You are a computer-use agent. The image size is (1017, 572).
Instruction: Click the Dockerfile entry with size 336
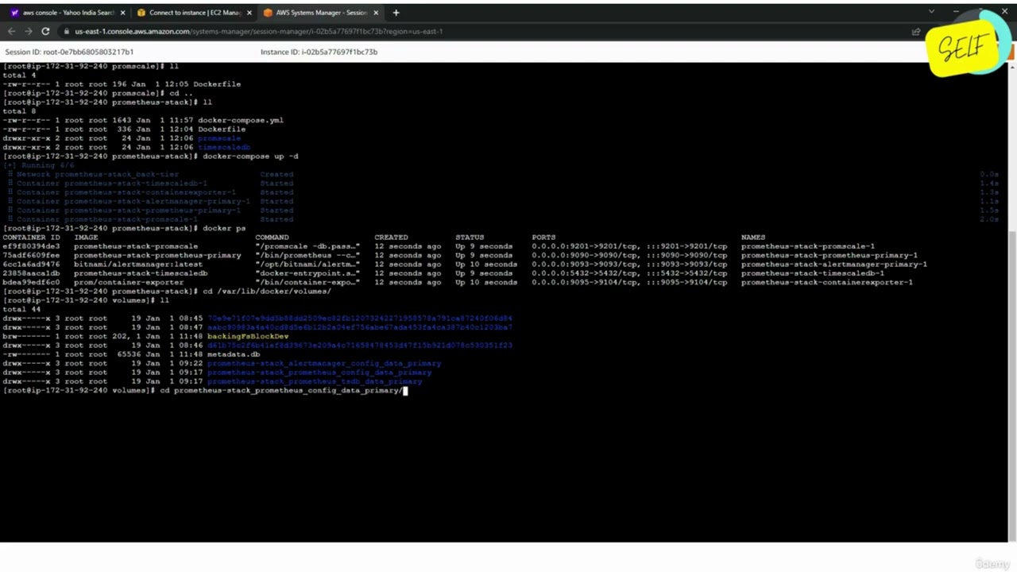pyautogui.click(x=222, y=129)
